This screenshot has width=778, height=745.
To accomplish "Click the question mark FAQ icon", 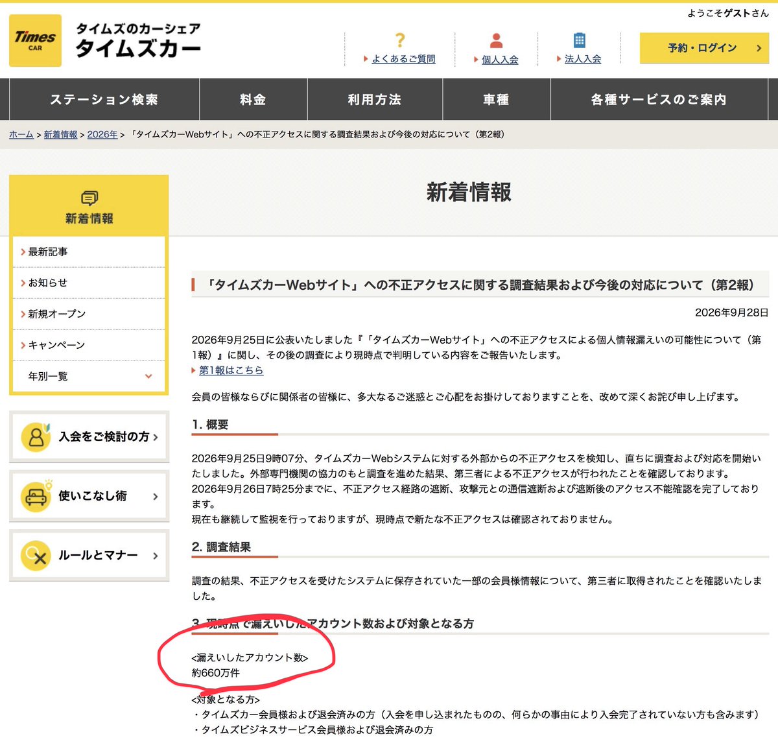I will pyautogui.click(x=400, y=40).
